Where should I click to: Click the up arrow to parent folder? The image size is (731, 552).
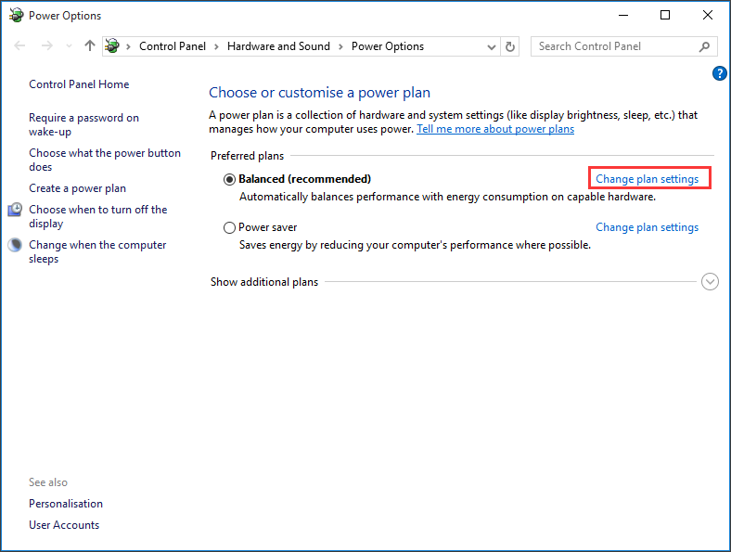[89, 46]
